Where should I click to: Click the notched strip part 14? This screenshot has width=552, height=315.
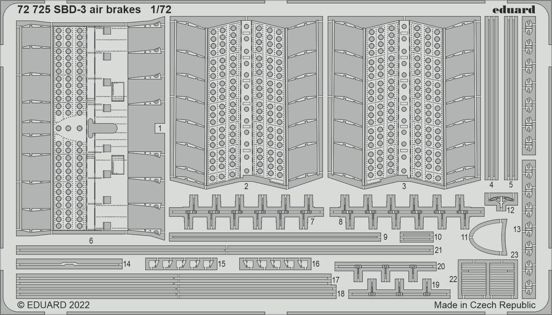pyautogui.click(x=69, y=264)
